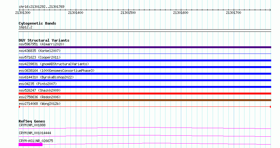Click ruler tick label 21301600
The height and width of the screenshot is (148, 280).
[x=181, y=13]
